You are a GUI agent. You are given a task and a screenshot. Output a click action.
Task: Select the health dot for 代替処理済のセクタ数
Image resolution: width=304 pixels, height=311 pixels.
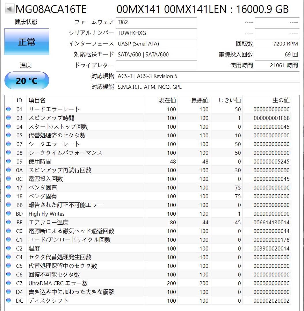click(9, 135)
